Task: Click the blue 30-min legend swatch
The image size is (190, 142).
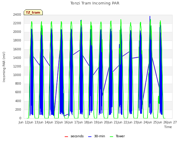Action: (x=90, y=137)
